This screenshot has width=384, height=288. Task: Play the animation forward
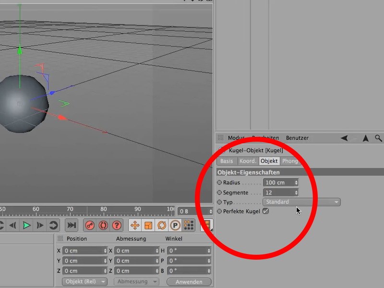(27, 225)
